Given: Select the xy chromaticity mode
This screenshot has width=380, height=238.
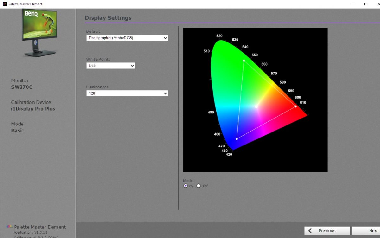Looking at the screenshot, I should click(186, 186).
